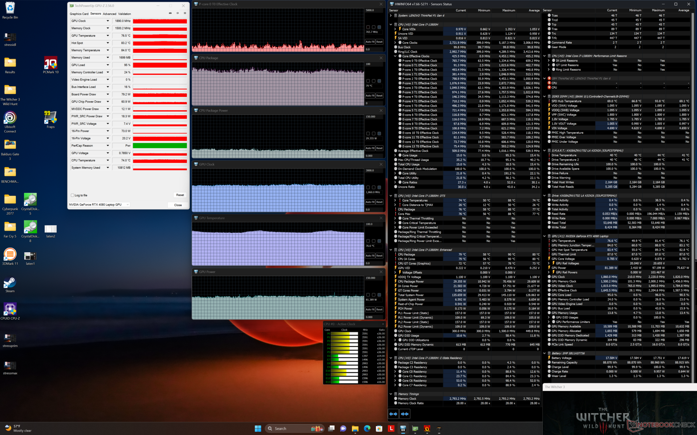Open NVIDIA GeForce RTX 4080 Laptop GPU selector

click(x=99, y=205)
